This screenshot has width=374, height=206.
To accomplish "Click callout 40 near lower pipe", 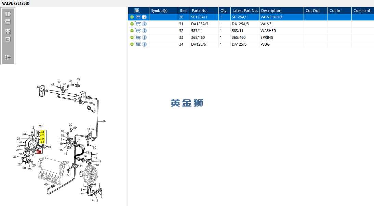I will pos(46,184).
